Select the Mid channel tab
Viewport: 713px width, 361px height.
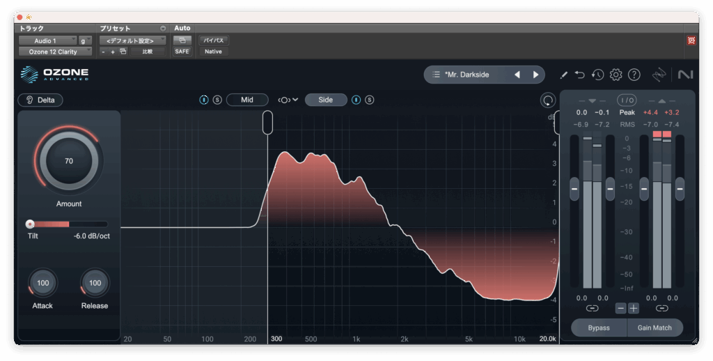coord(247,100)
